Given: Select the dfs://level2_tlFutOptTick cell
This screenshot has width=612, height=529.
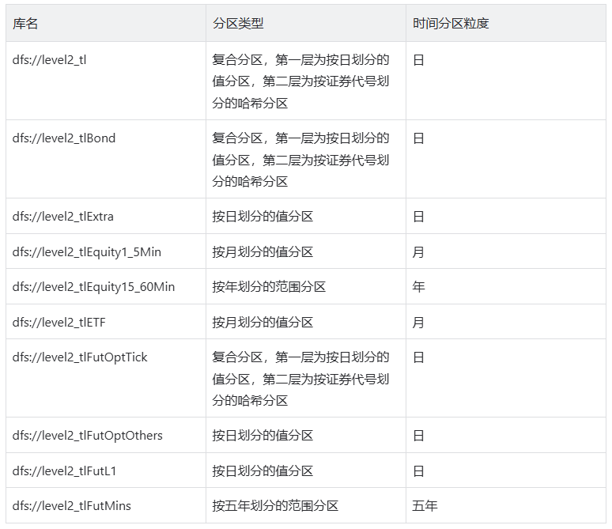Looking at the screenshot, I should coord(80,357).
